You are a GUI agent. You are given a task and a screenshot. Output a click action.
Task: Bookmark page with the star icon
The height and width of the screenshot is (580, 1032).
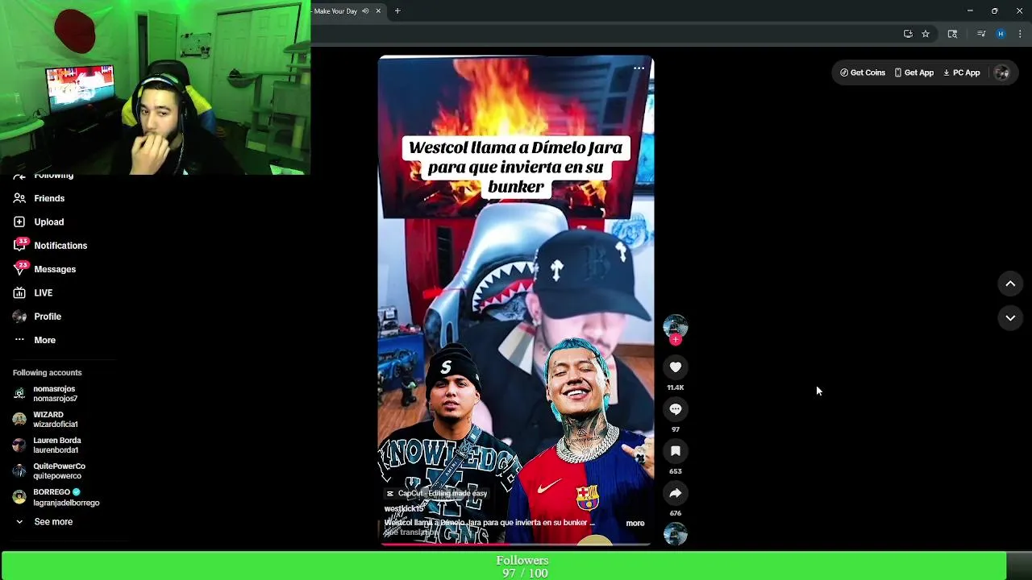[926, 34]
